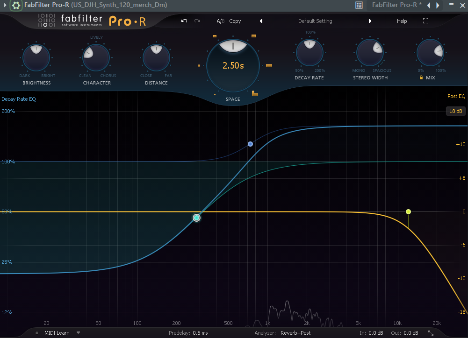Viewport: 468px width, 338px height.
Task: Select the smallest room model dot lower left
Action: pos(215,94)
